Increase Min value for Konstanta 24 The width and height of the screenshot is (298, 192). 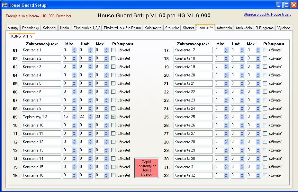pos(226,107)
